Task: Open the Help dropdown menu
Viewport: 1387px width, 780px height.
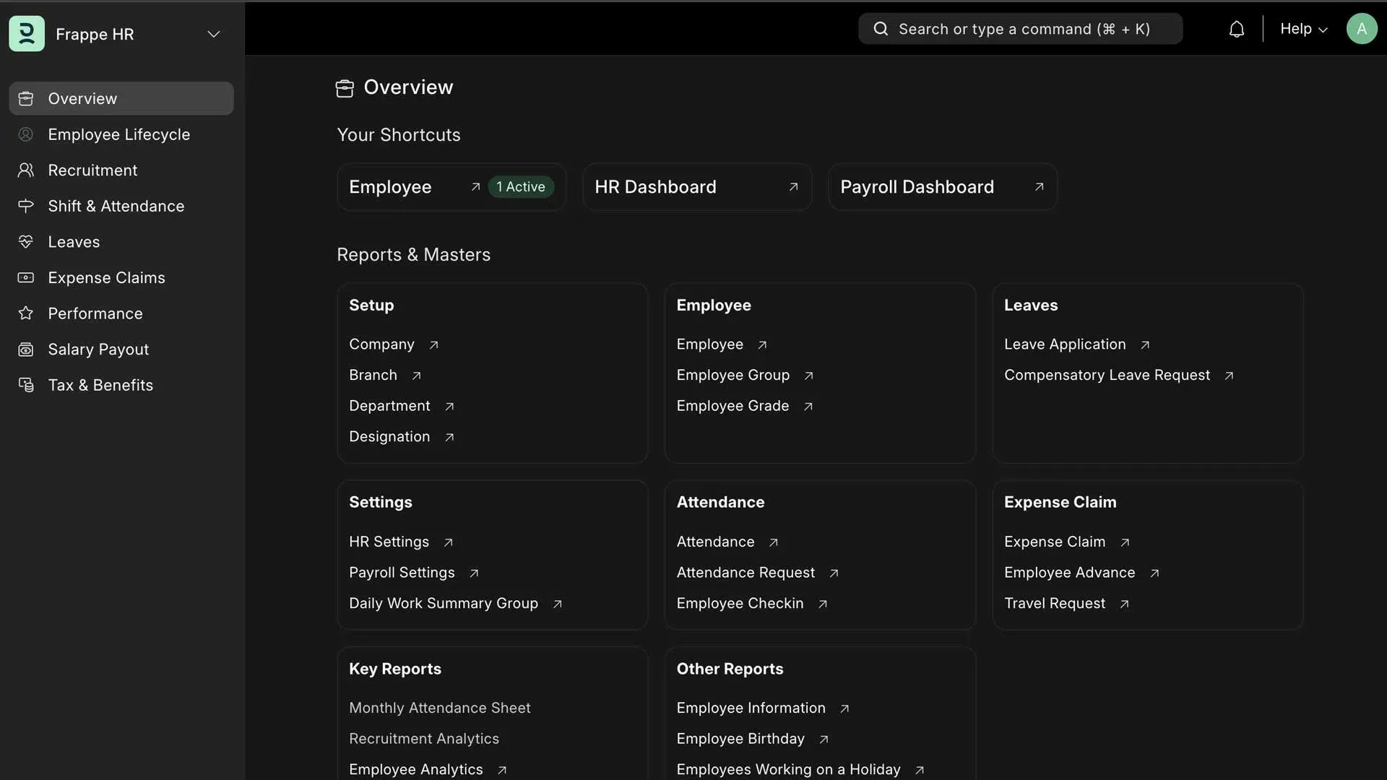Action: 1303,30
